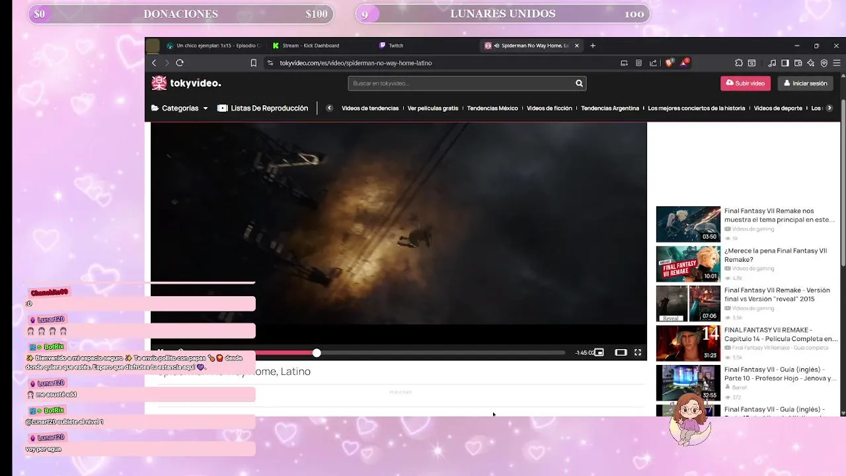Open 'Final Fantasy VII Remake nos muestra' title

(779, 216)
